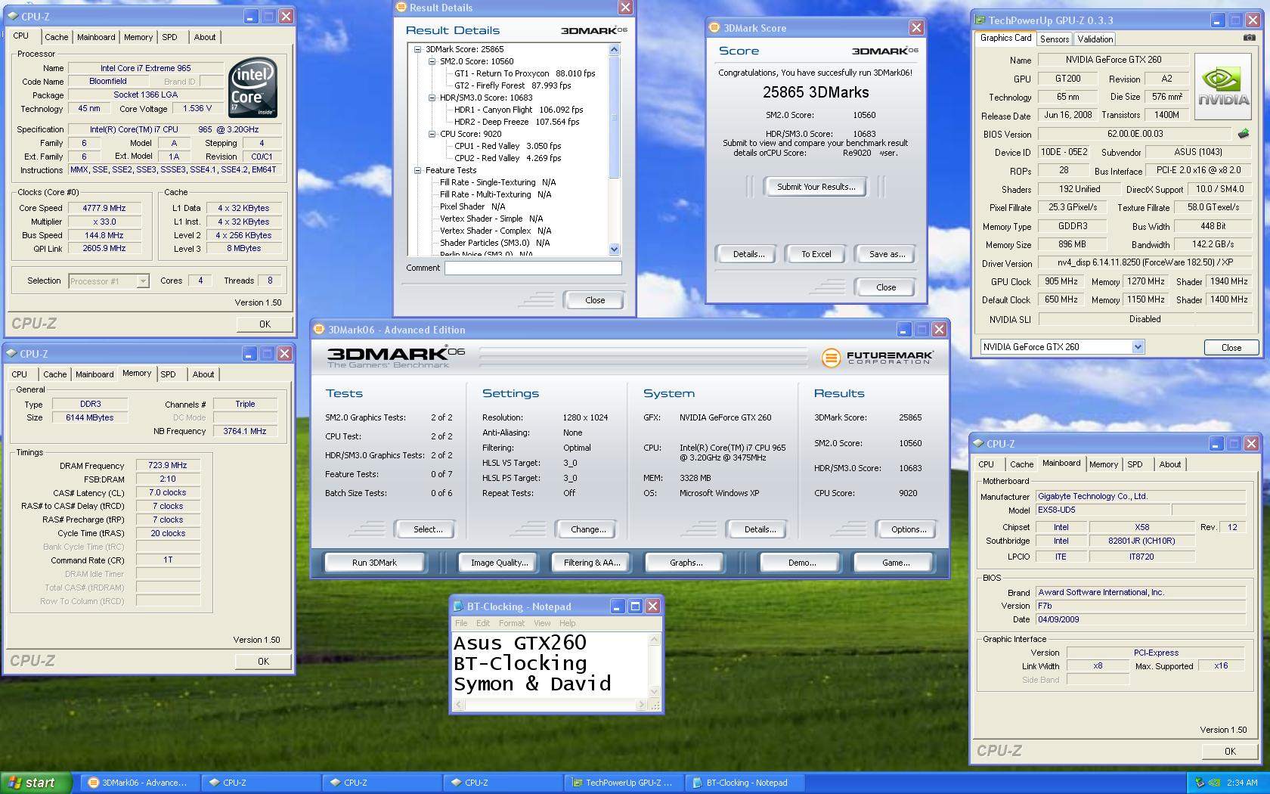Select GT1 - Return To Proxycon row
The height and width of the screenshot is (794, 1270).
pyautogui.click(x=525, y=73)
